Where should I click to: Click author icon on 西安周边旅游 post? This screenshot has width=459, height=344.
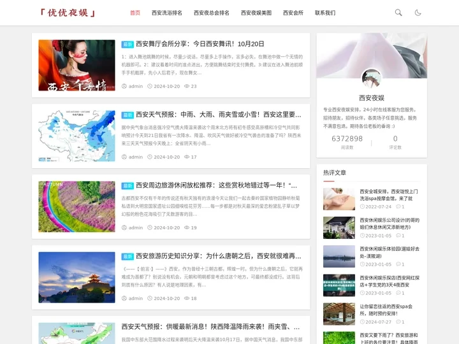(124, 227)
